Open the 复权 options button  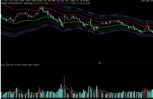(x=143, y=1)
